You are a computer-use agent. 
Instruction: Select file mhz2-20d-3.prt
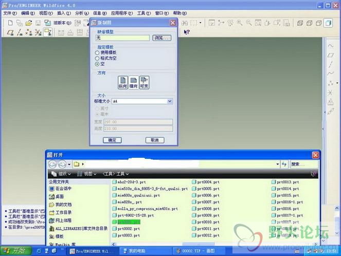(129, 182)
